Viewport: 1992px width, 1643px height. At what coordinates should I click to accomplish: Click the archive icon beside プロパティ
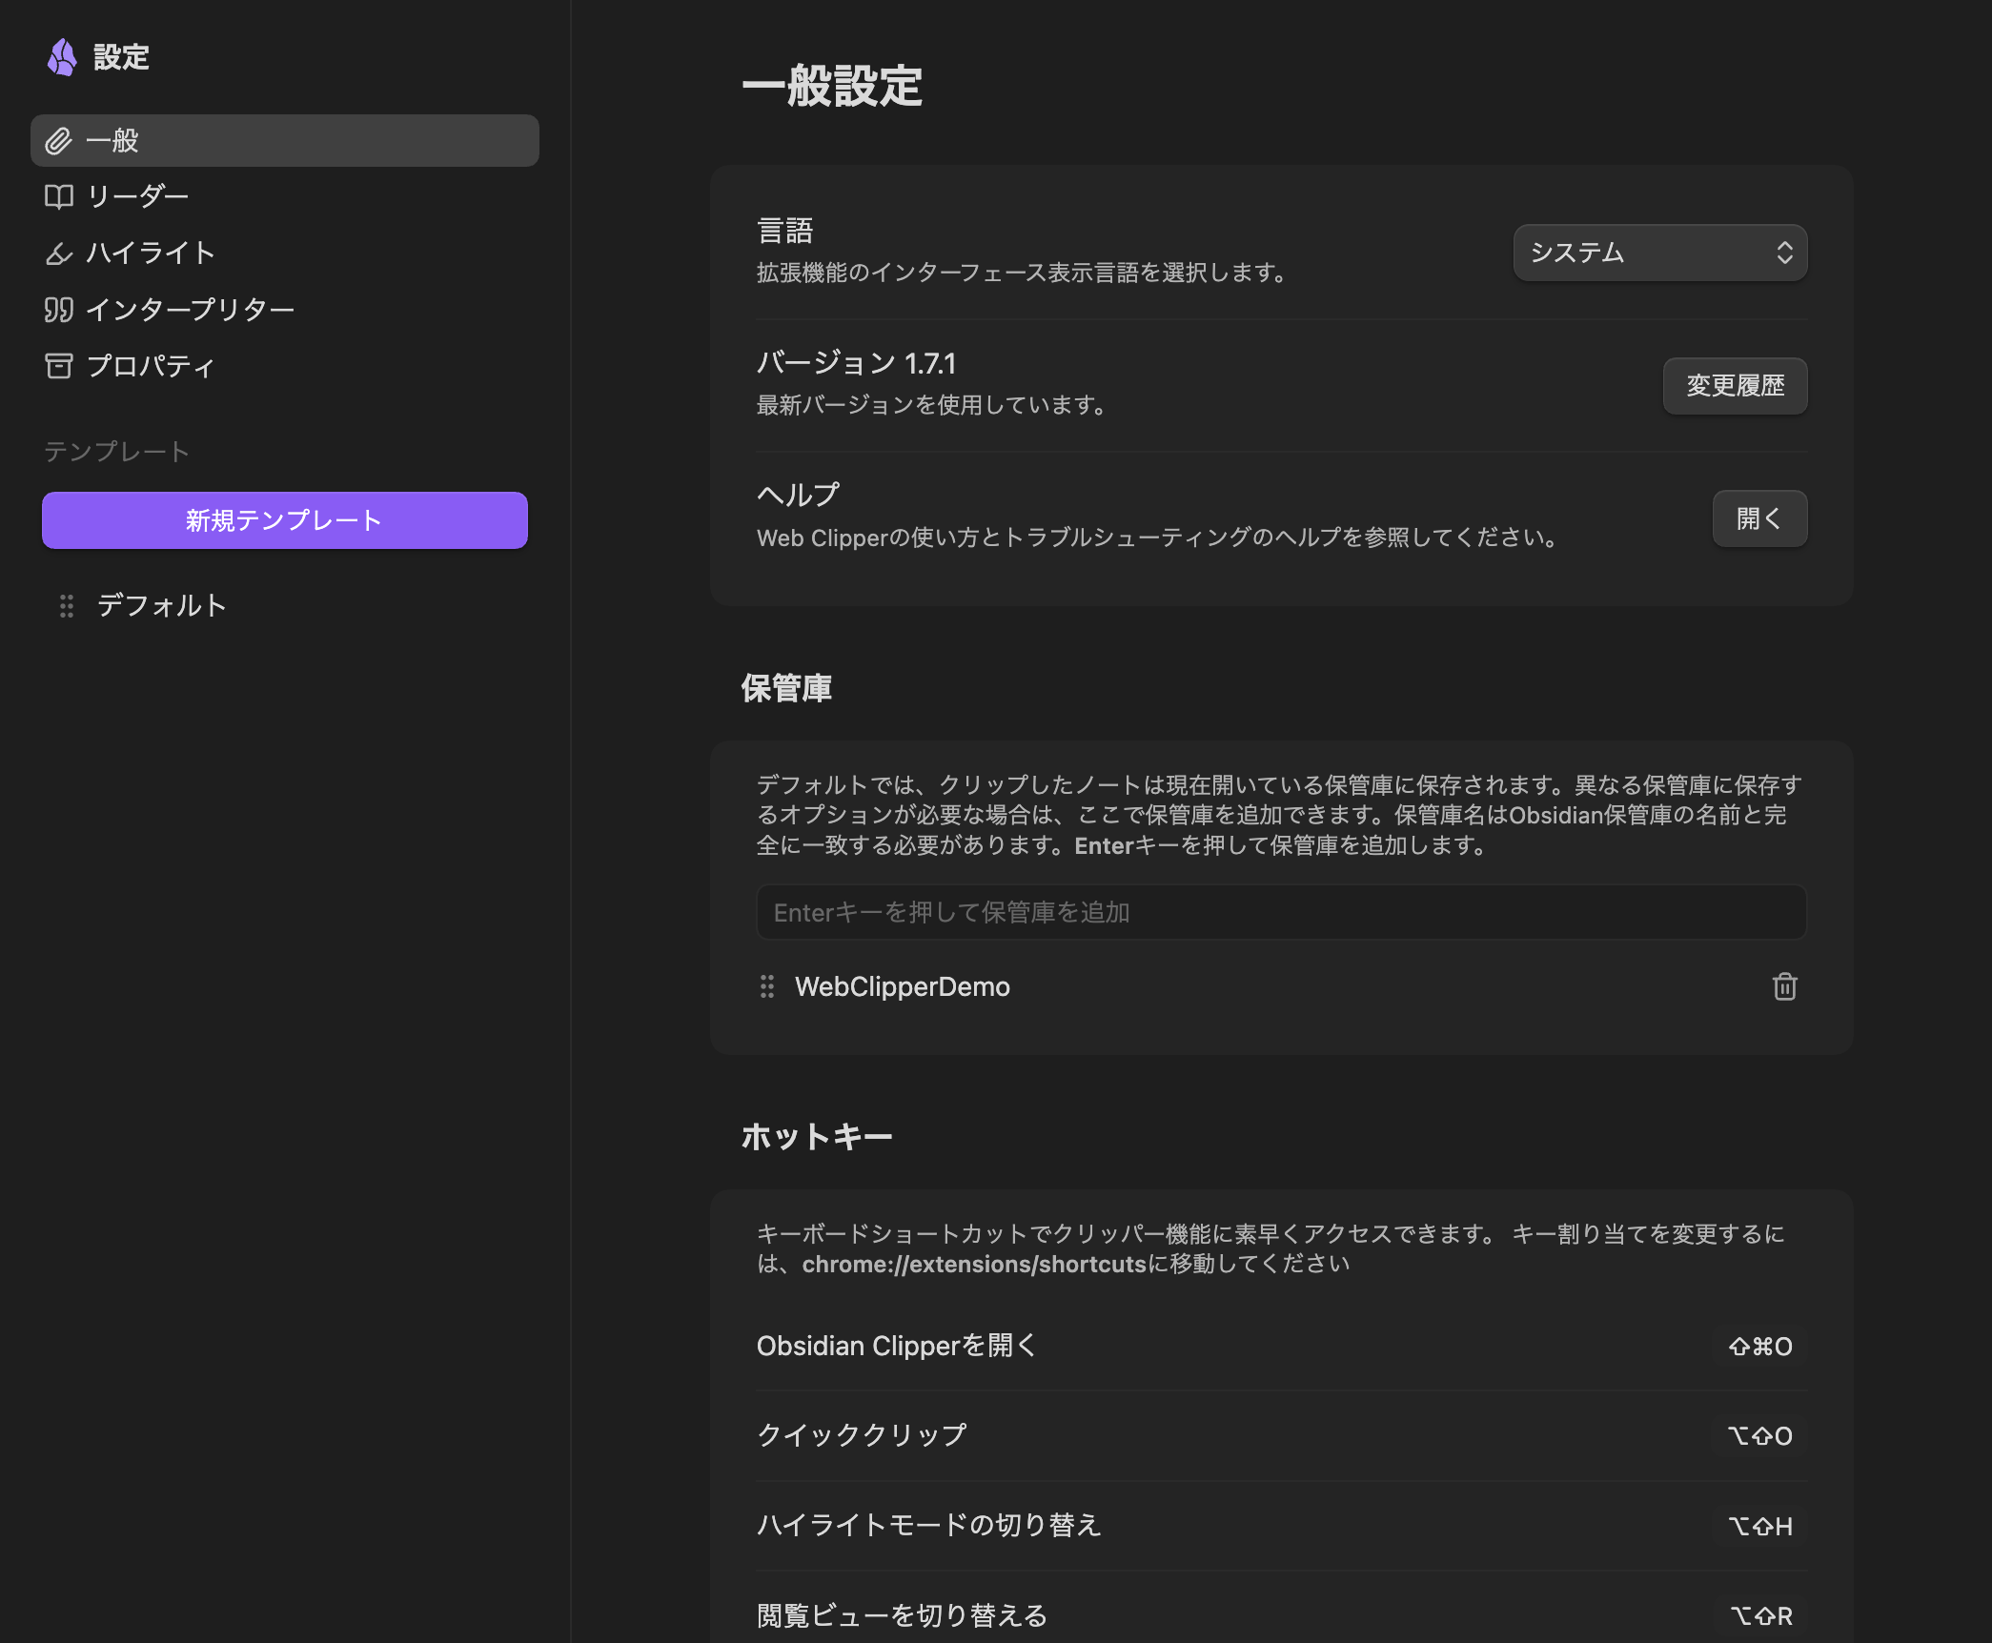pyautogui.click(x=59, y=366)
